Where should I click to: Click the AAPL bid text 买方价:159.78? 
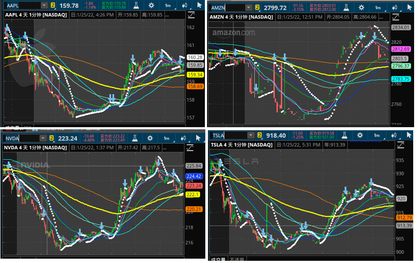pyautogui.click(x=114, y=3)
